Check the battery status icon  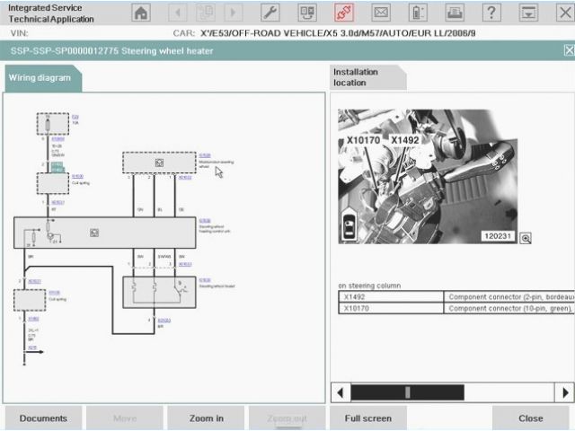click(418, 13)
